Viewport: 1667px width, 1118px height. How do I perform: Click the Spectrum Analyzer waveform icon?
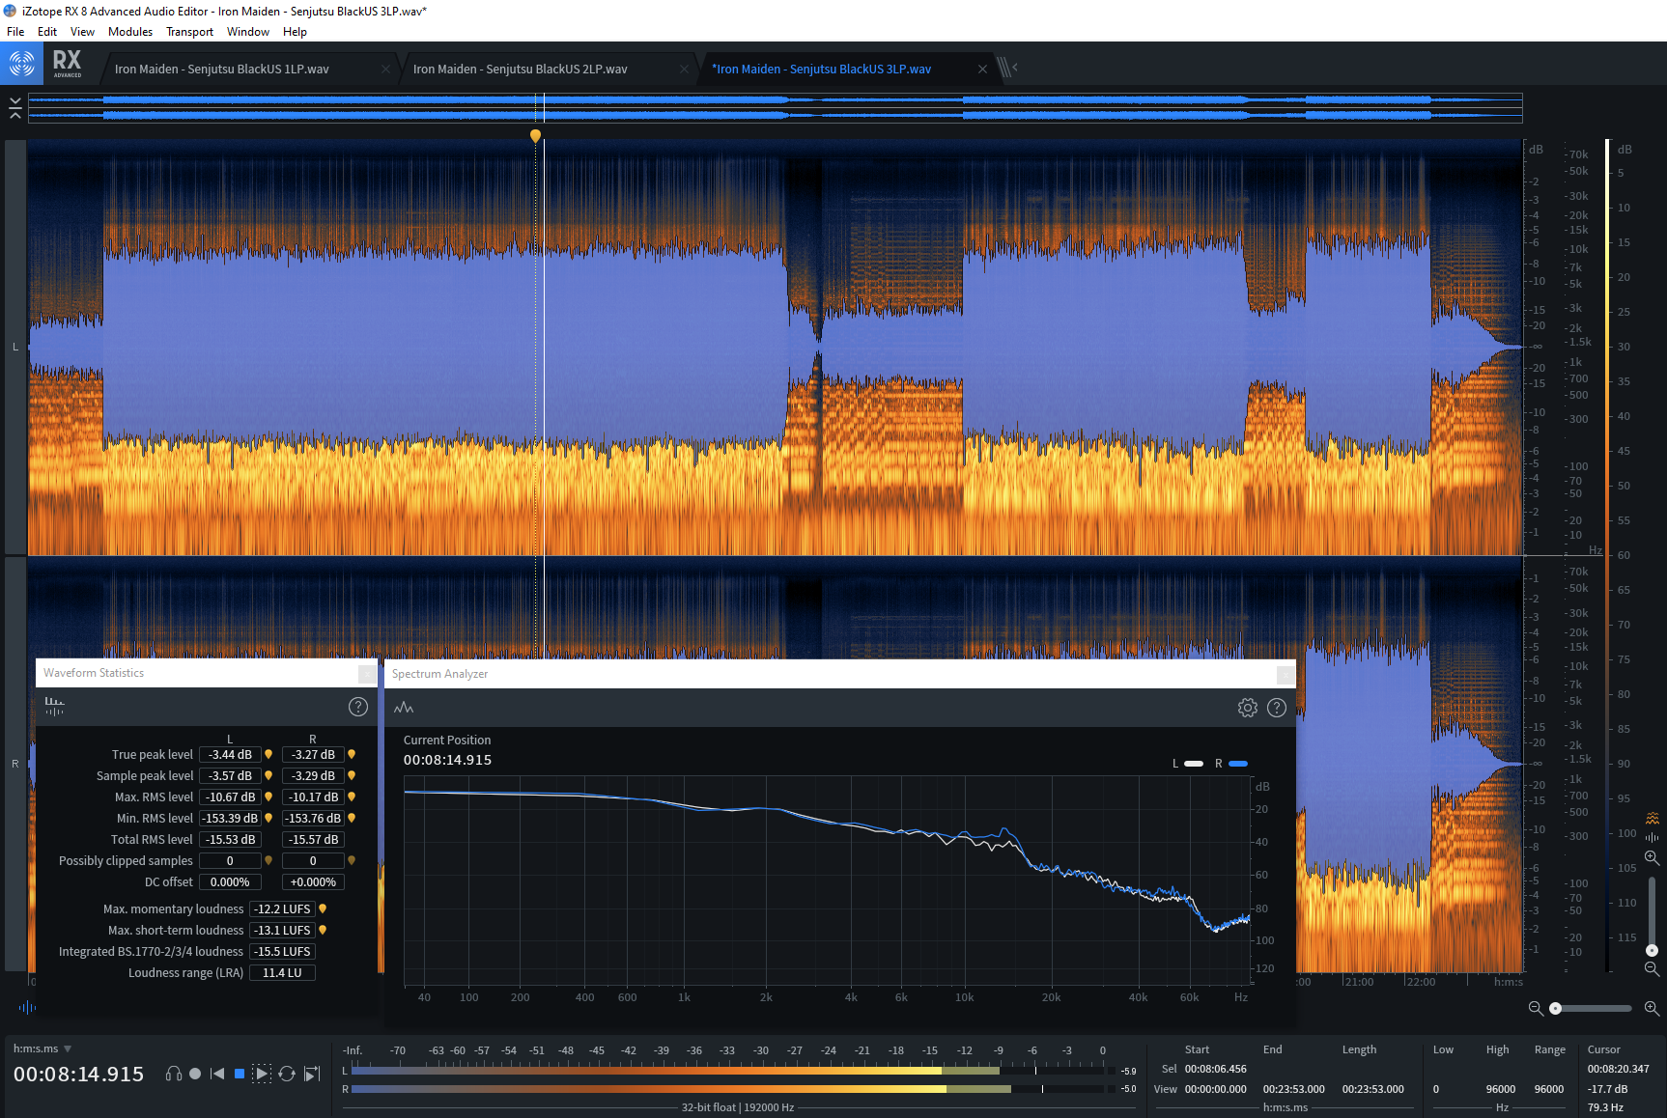(404, 708)
